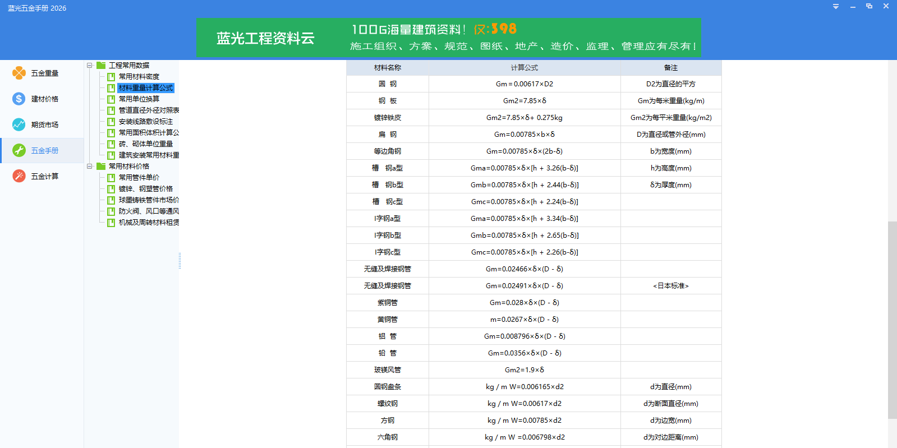This screenshot has height=448, width=897.
Task: Click the panel splitter handle
Action: (x=180, y=261)
